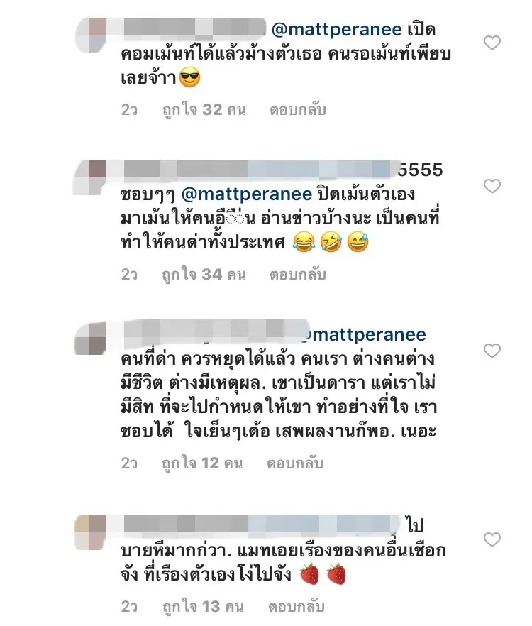
Task: Open @mattperanee mention in first comment
Action: (x=336, y=30)
